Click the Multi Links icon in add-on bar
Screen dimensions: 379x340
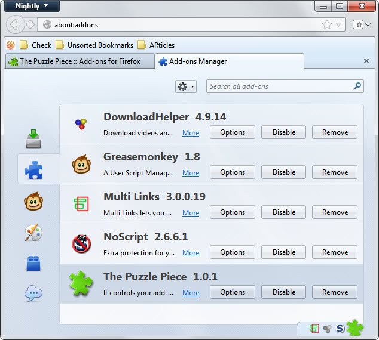pos(314,329)
